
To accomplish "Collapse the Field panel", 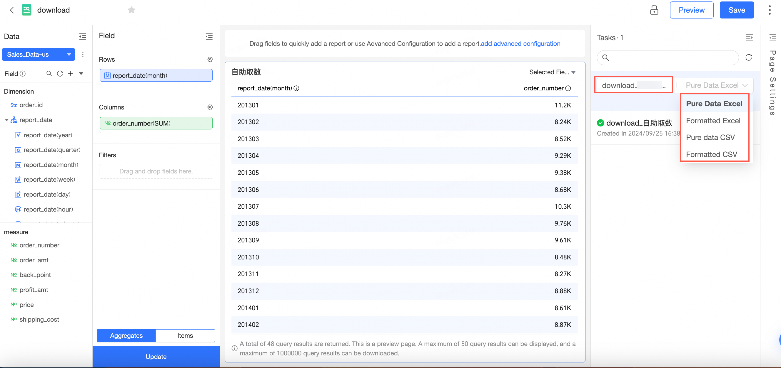I will click(x=209, y=37).
